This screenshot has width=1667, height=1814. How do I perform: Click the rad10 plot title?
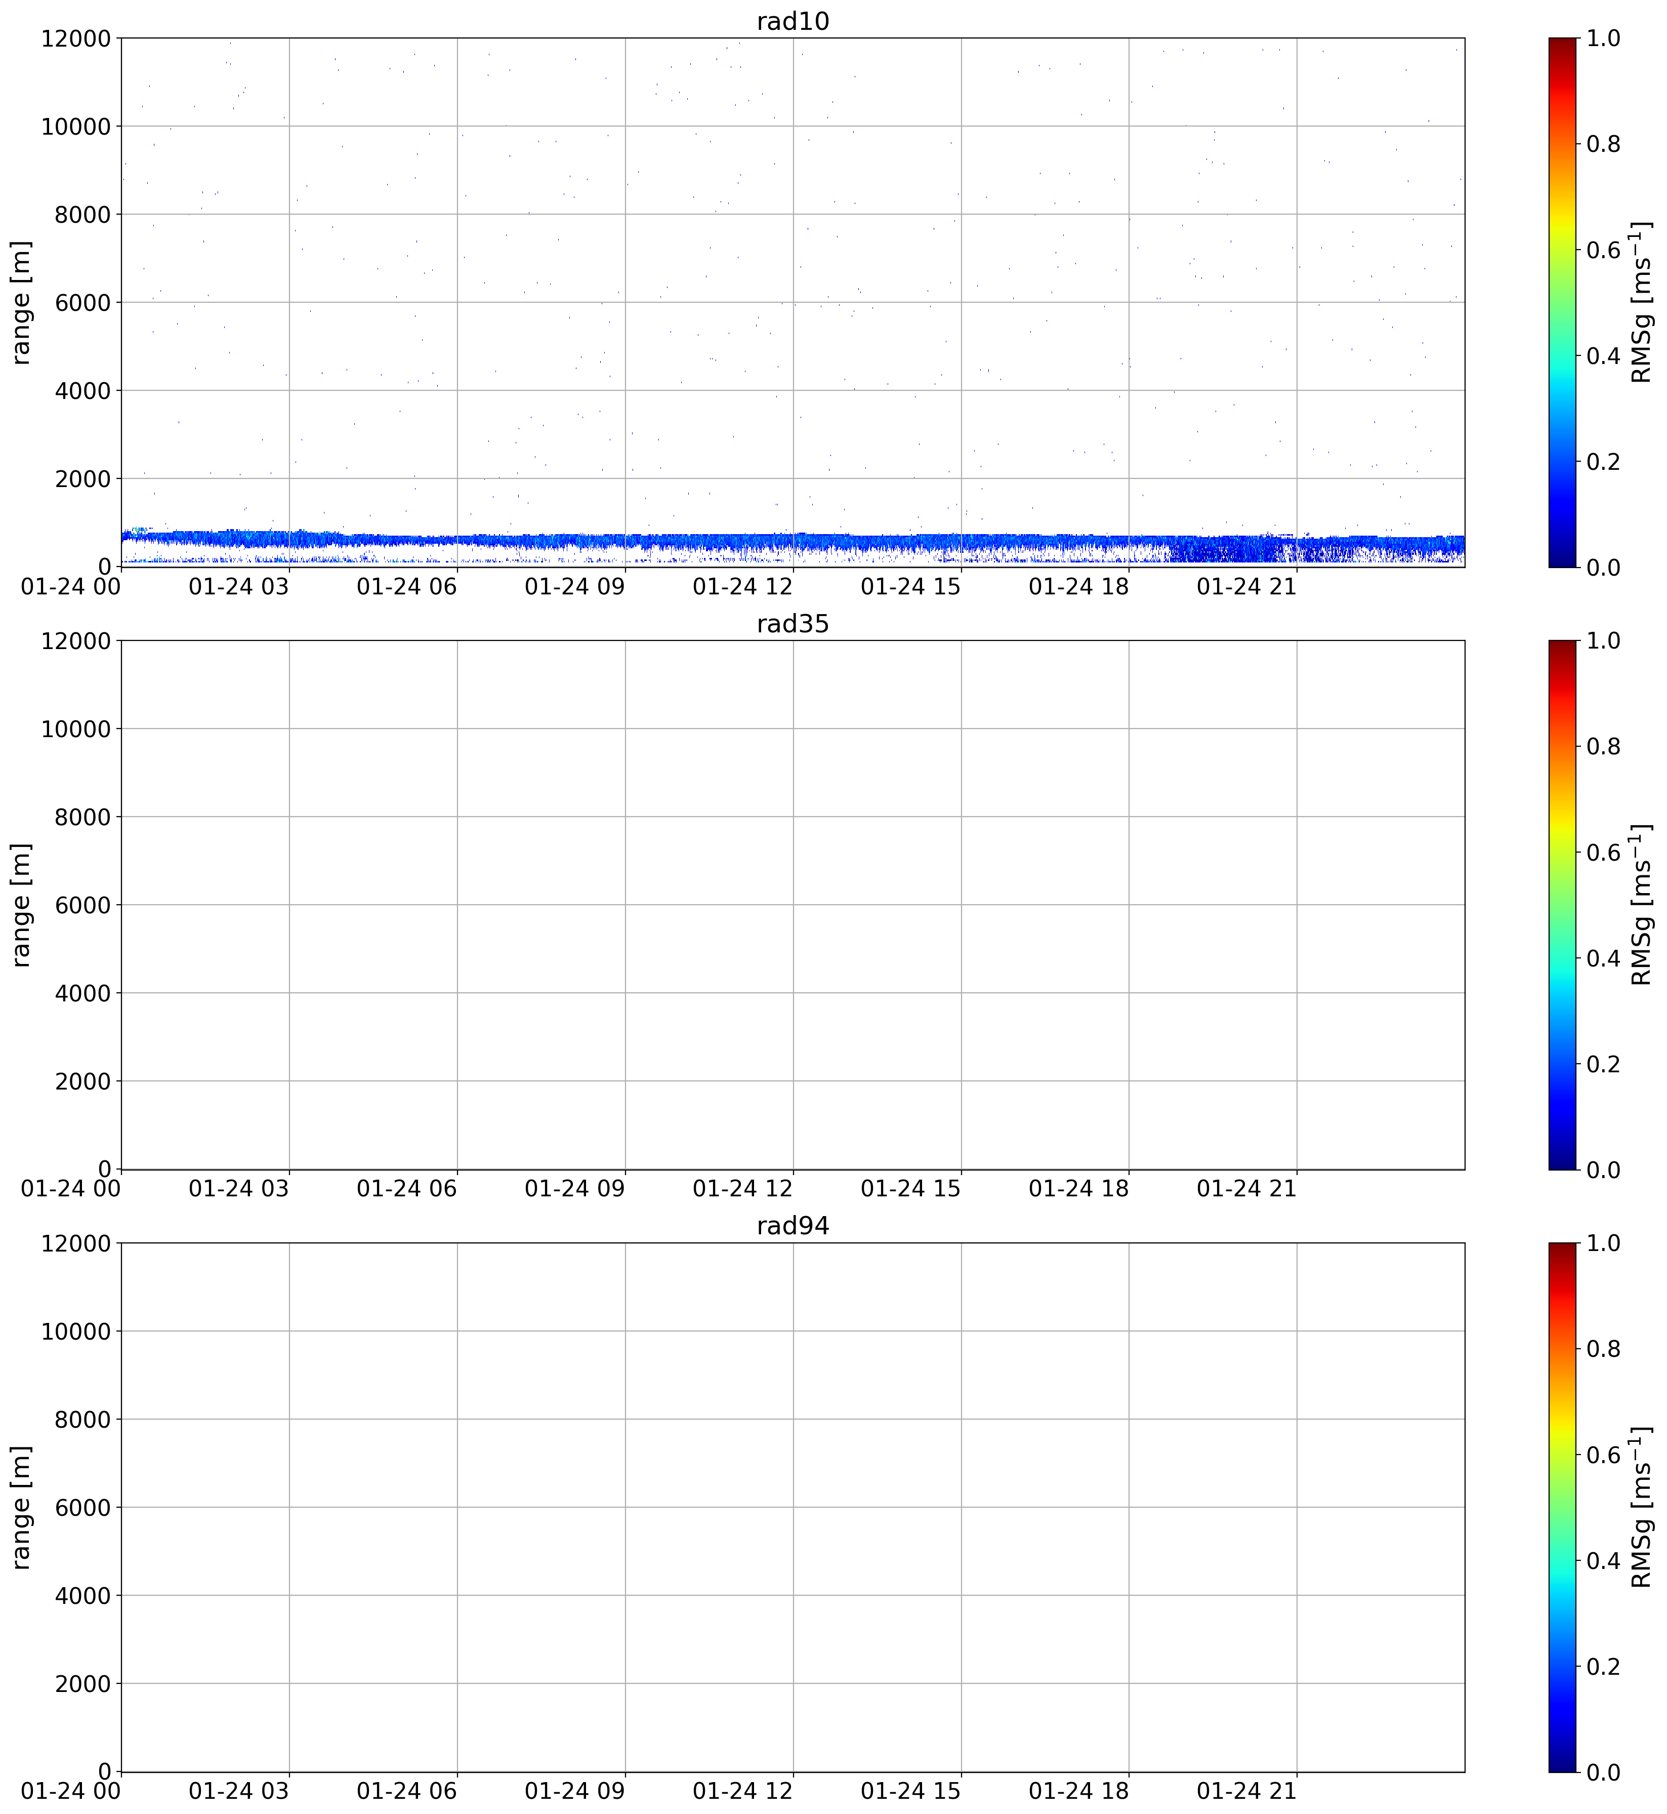(x=793, y=21)
